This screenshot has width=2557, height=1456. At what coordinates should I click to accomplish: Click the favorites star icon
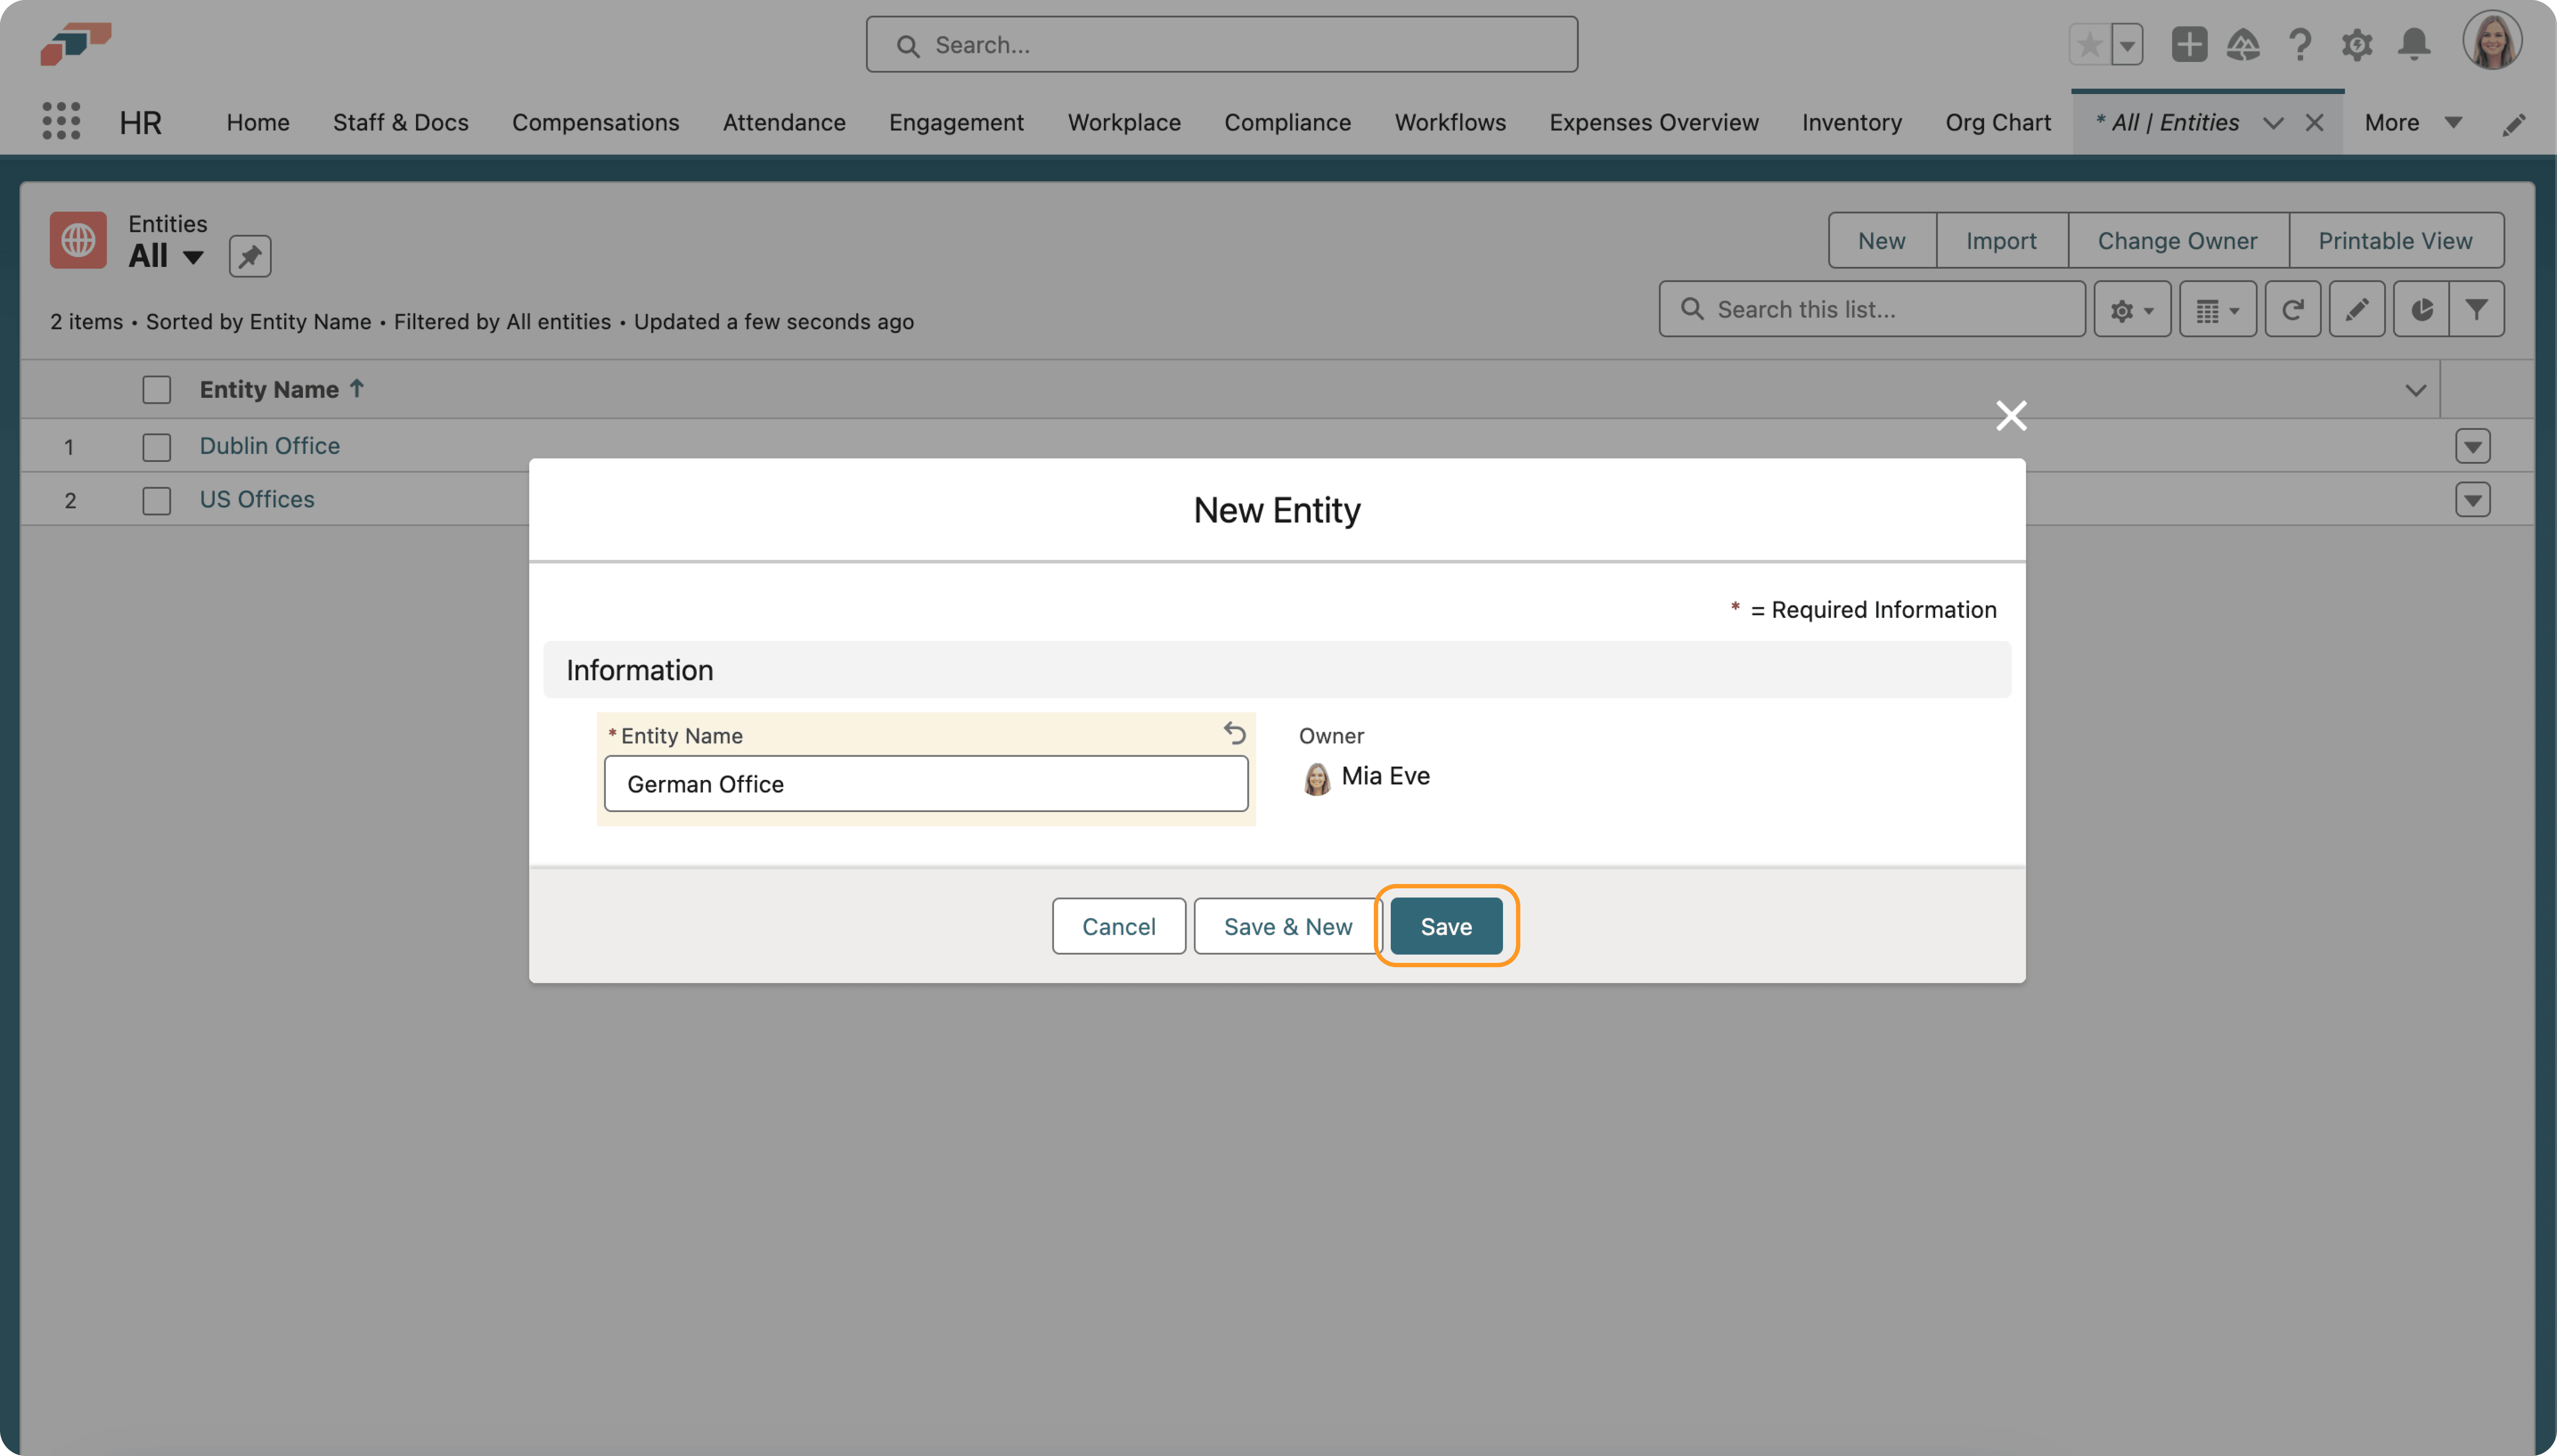[x=2089, y=44]
